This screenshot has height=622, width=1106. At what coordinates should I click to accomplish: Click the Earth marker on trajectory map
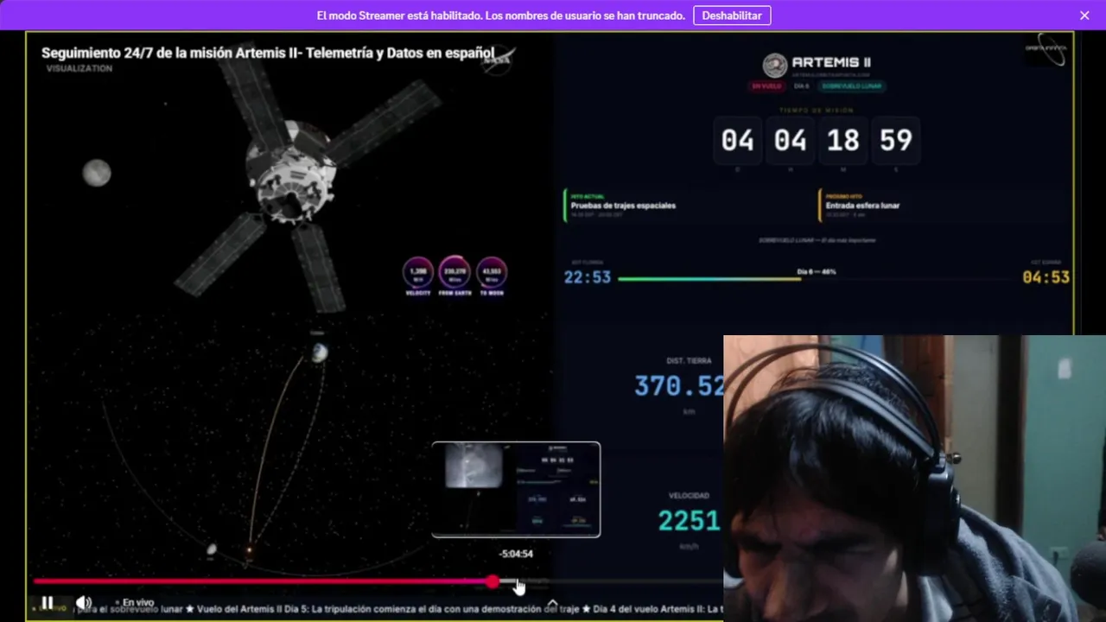[x=320, y=352]
